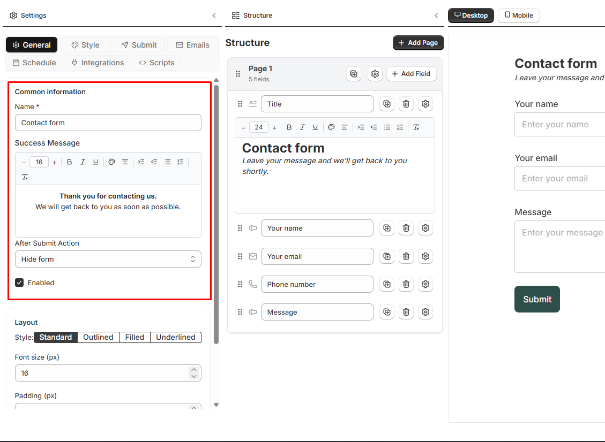Duplicate Page 1
This screenshot has height=442, width=605.
coord(354,74)
